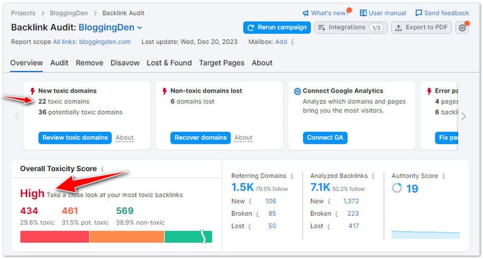Click the Projects breadcrumb link
This screenshot has height=259, width=483.
(23, 13)
